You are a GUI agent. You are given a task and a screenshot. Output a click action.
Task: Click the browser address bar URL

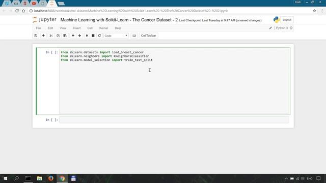tap(131, 11)
